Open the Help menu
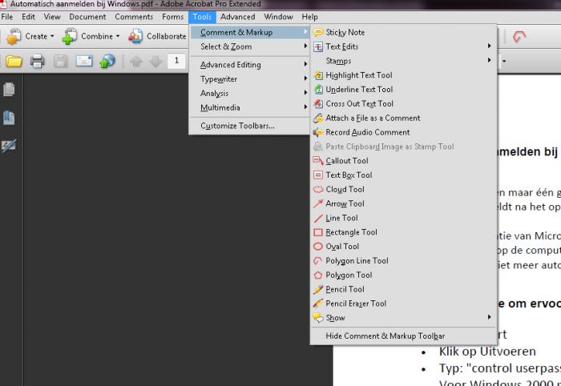This screenshot has height=386, width=561. (309, 17)
